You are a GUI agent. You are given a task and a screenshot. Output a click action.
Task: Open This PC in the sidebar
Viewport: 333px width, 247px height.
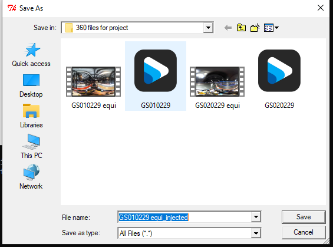[31, 147]
